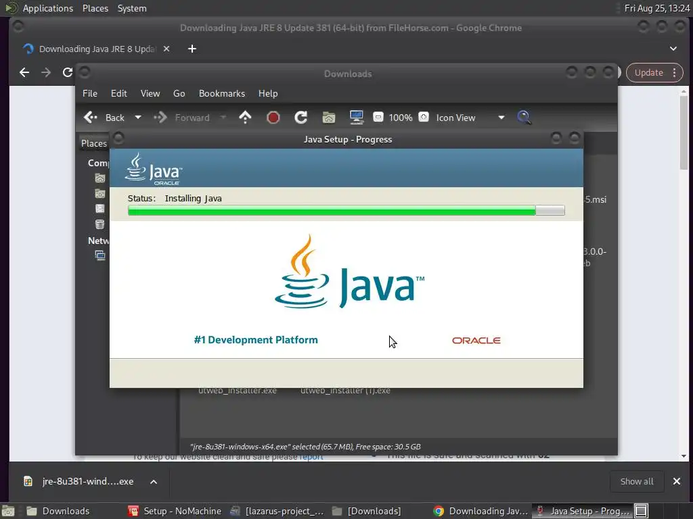Reload folder with file manager Reload icon
Screen dimensions: 693x519
pyautogui.click(x=301, y=118)
